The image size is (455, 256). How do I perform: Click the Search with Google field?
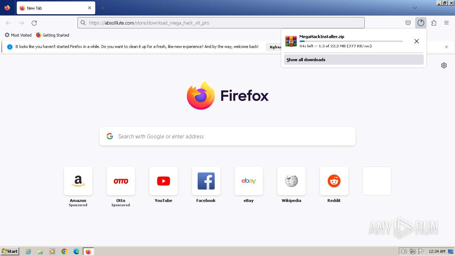(227, 137)
